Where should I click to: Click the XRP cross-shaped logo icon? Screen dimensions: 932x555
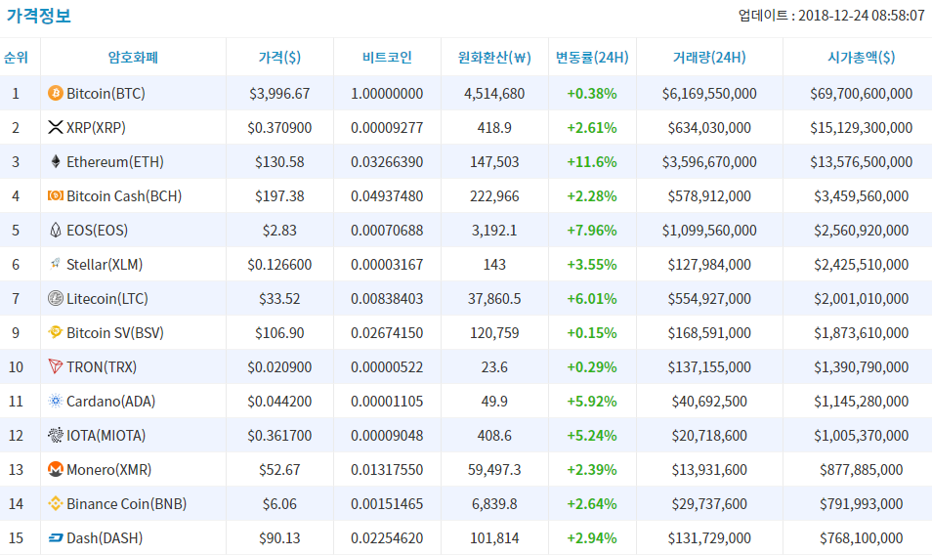pyautogui.click(x=56, y=127)
